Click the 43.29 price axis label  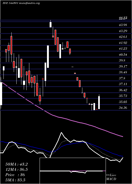(123, 31)
